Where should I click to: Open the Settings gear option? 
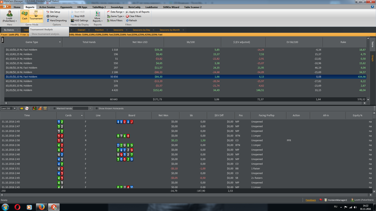52,16
